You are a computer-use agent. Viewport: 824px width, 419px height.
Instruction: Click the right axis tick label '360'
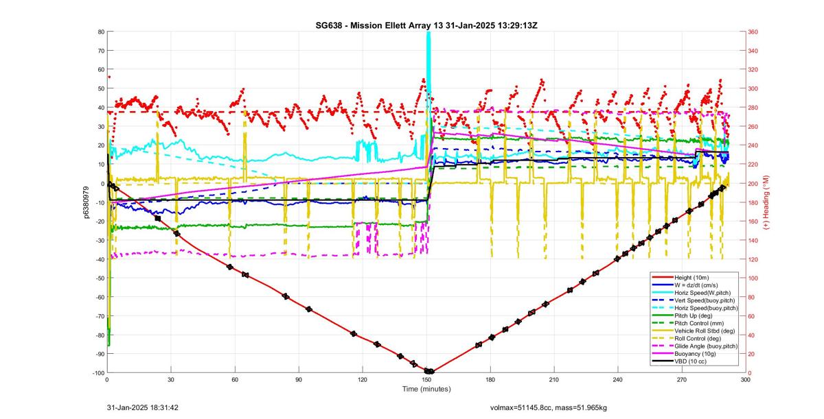tap(753, 32)
